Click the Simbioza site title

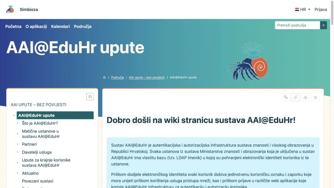coord(29,10)
